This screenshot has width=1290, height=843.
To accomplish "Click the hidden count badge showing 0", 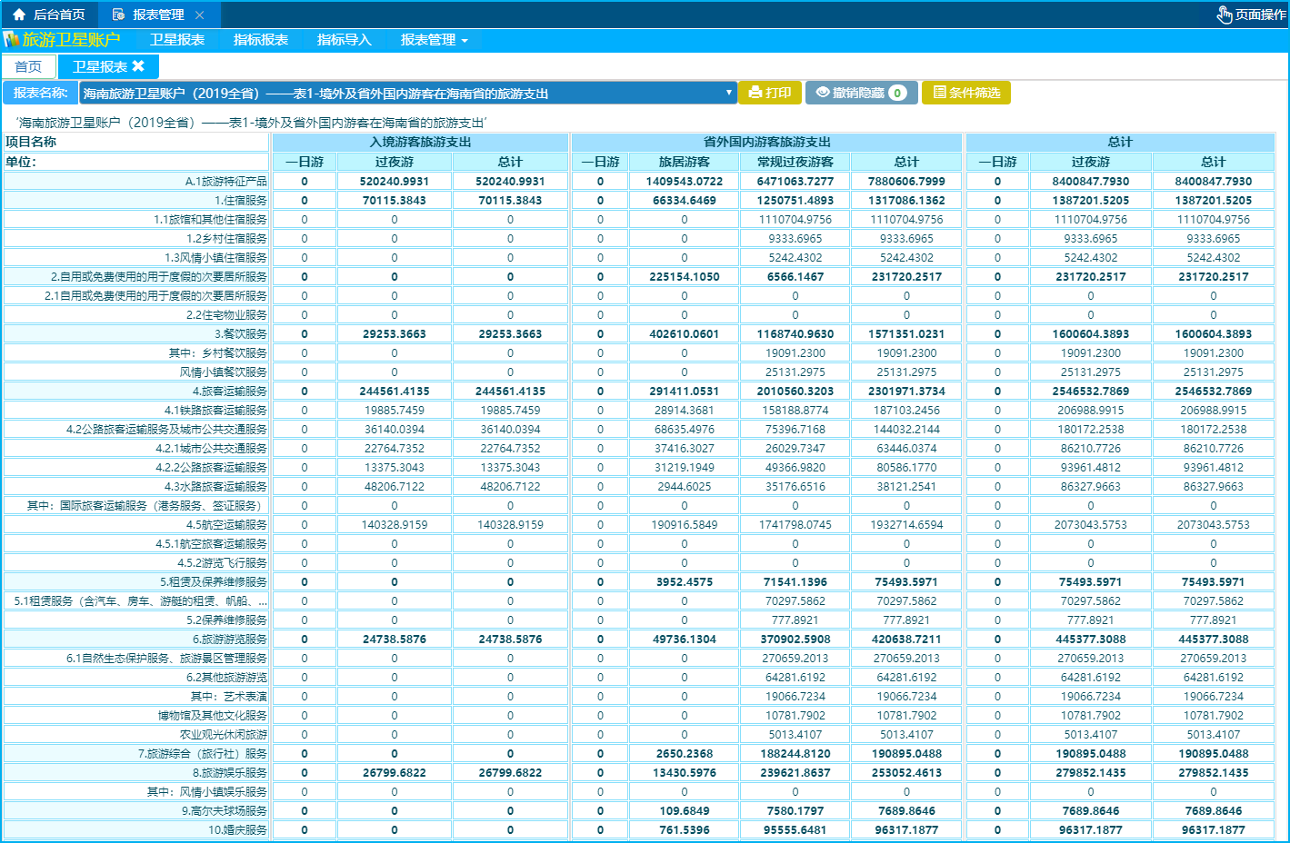I will tap(897, 93).
